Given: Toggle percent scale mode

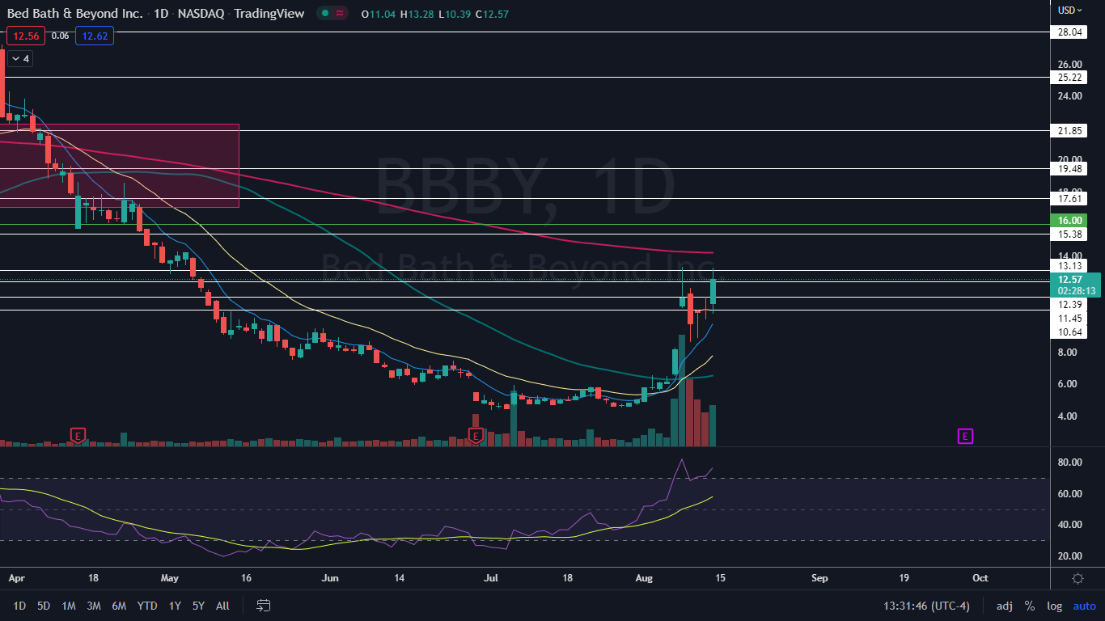Looking at the screenshot, I should coord(1030,606).
